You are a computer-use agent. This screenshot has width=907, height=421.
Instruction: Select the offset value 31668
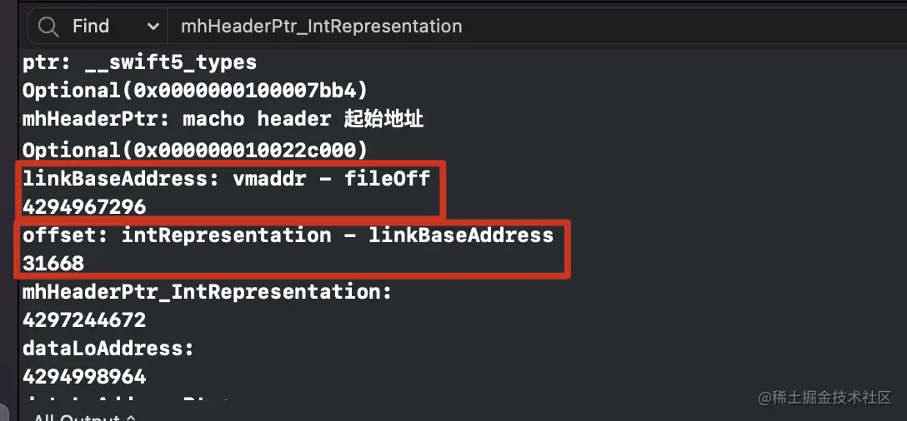coord(53,264)
